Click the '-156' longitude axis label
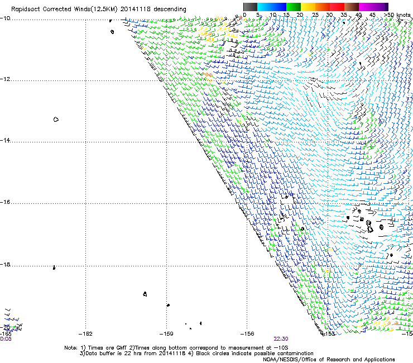This screenshot has height=363, width=413. tap(247, 334)
